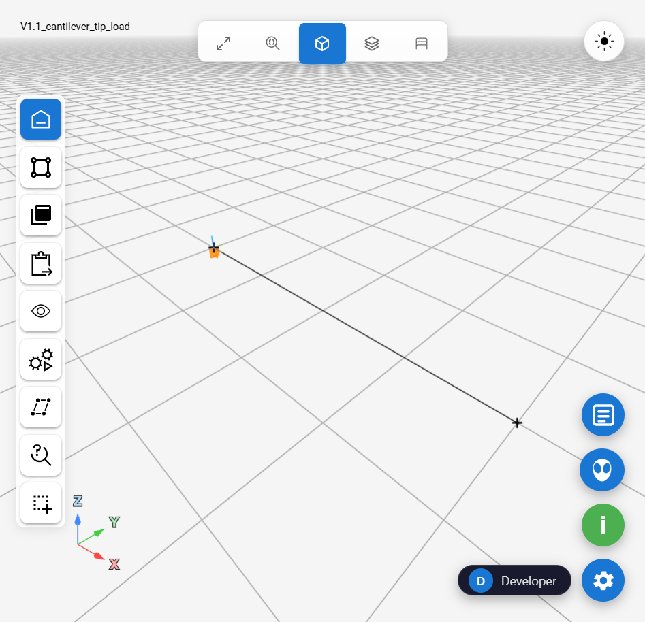The image size is (645, 622).
Task: Click the frame section view icon
Action: pyautogui.click(x=421, y=43)
